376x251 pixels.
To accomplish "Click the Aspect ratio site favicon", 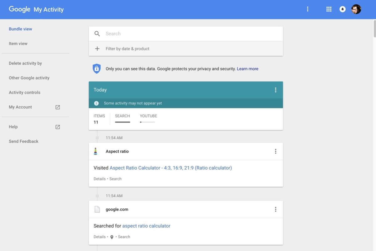I will (x=96, y=151).
